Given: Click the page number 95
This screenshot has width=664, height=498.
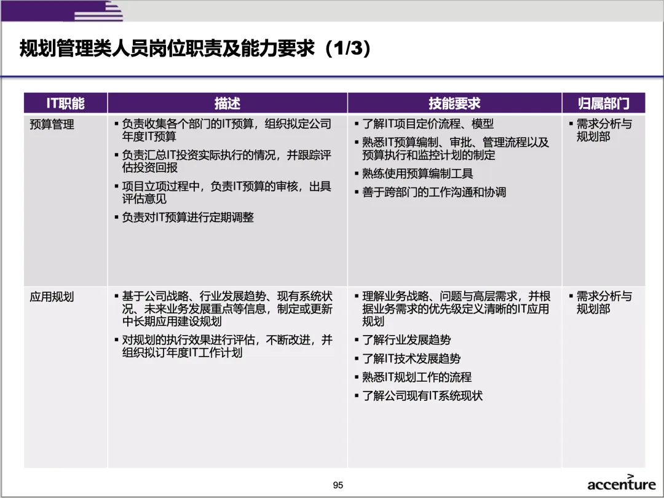Looking at the screenshot, I should coord(338,485).
